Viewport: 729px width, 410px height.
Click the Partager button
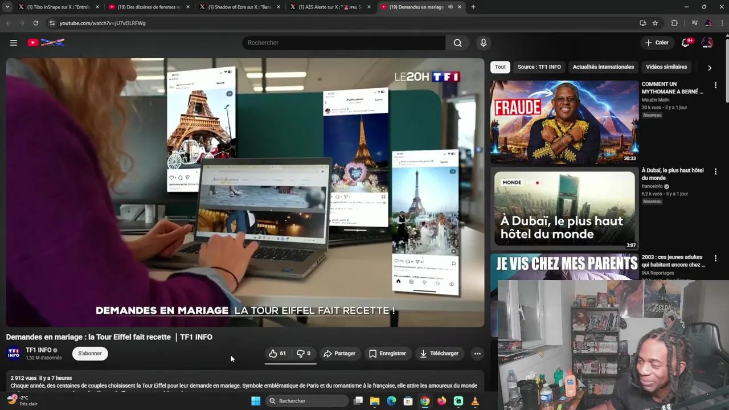click(x=339, y=354)
